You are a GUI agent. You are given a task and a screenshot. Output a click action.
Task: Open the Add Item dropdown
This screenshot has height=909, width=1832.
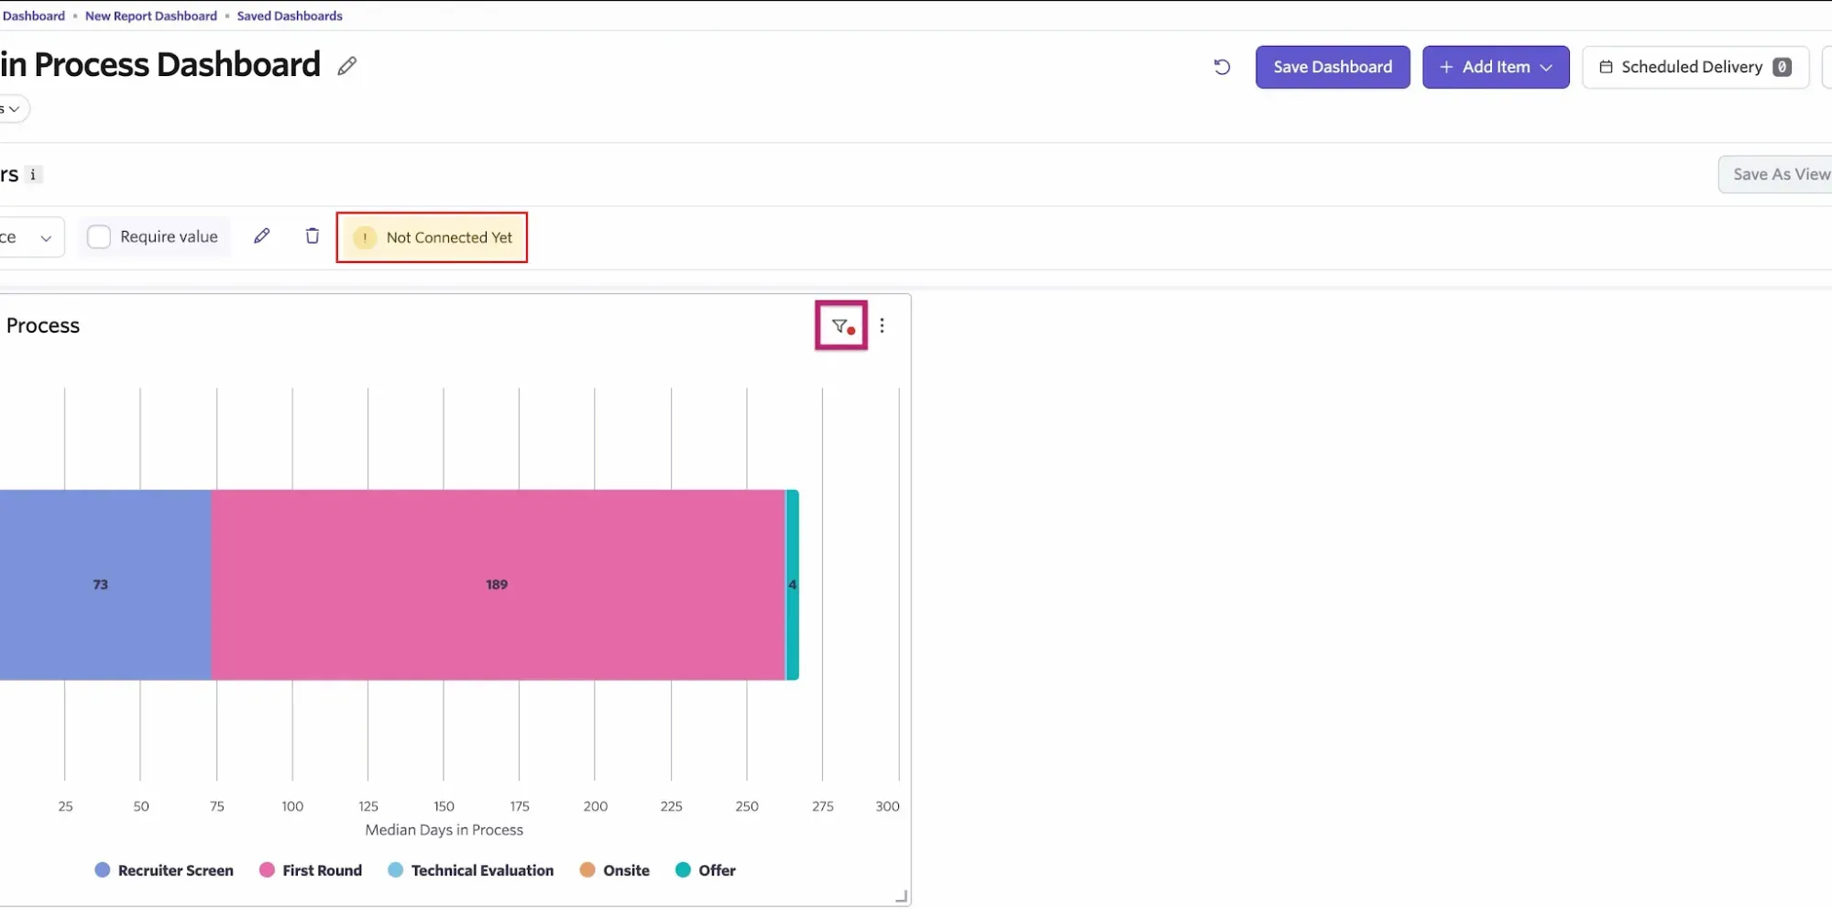pyautogui.click(x=1496, y=67)
